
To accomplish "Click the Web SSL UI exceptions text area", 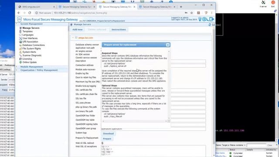I will [153, 151].
